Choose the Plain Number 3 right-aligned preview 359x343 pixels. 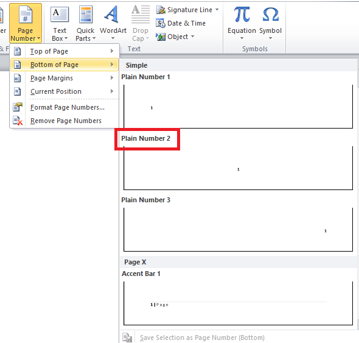click(x=238, y=230)
